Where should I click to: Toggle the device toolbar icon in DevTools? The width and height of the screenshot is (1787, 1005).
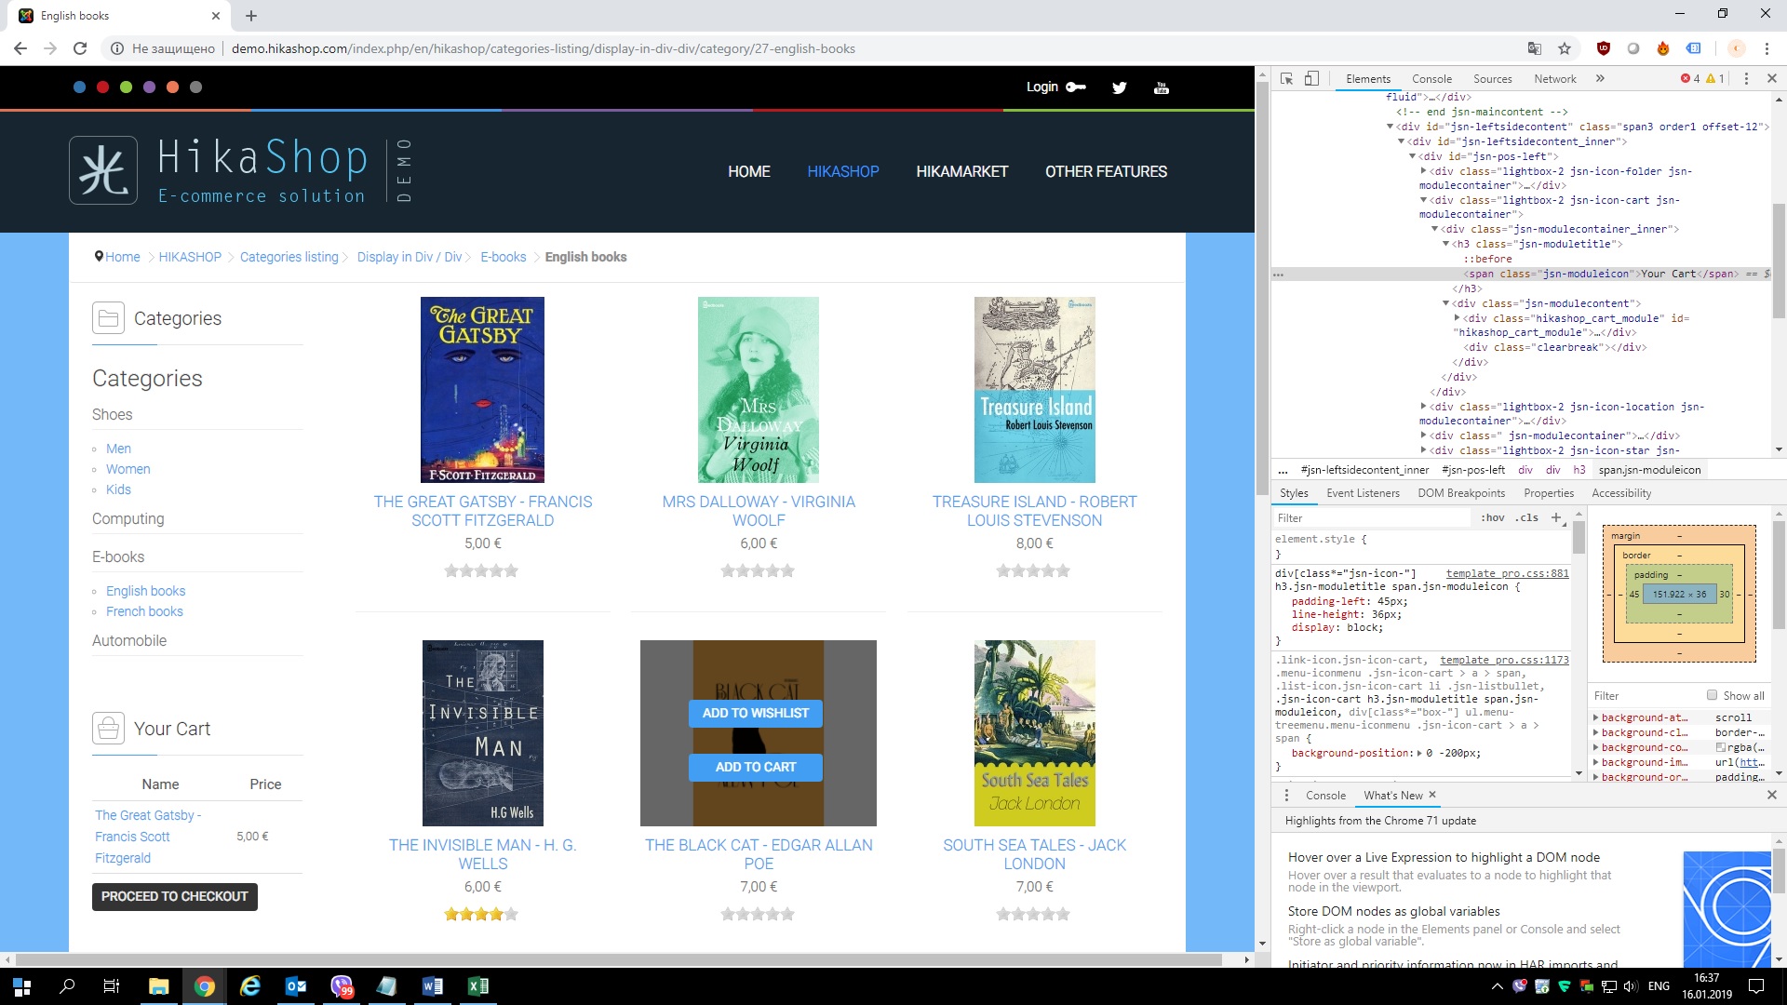pos(1311,79)
